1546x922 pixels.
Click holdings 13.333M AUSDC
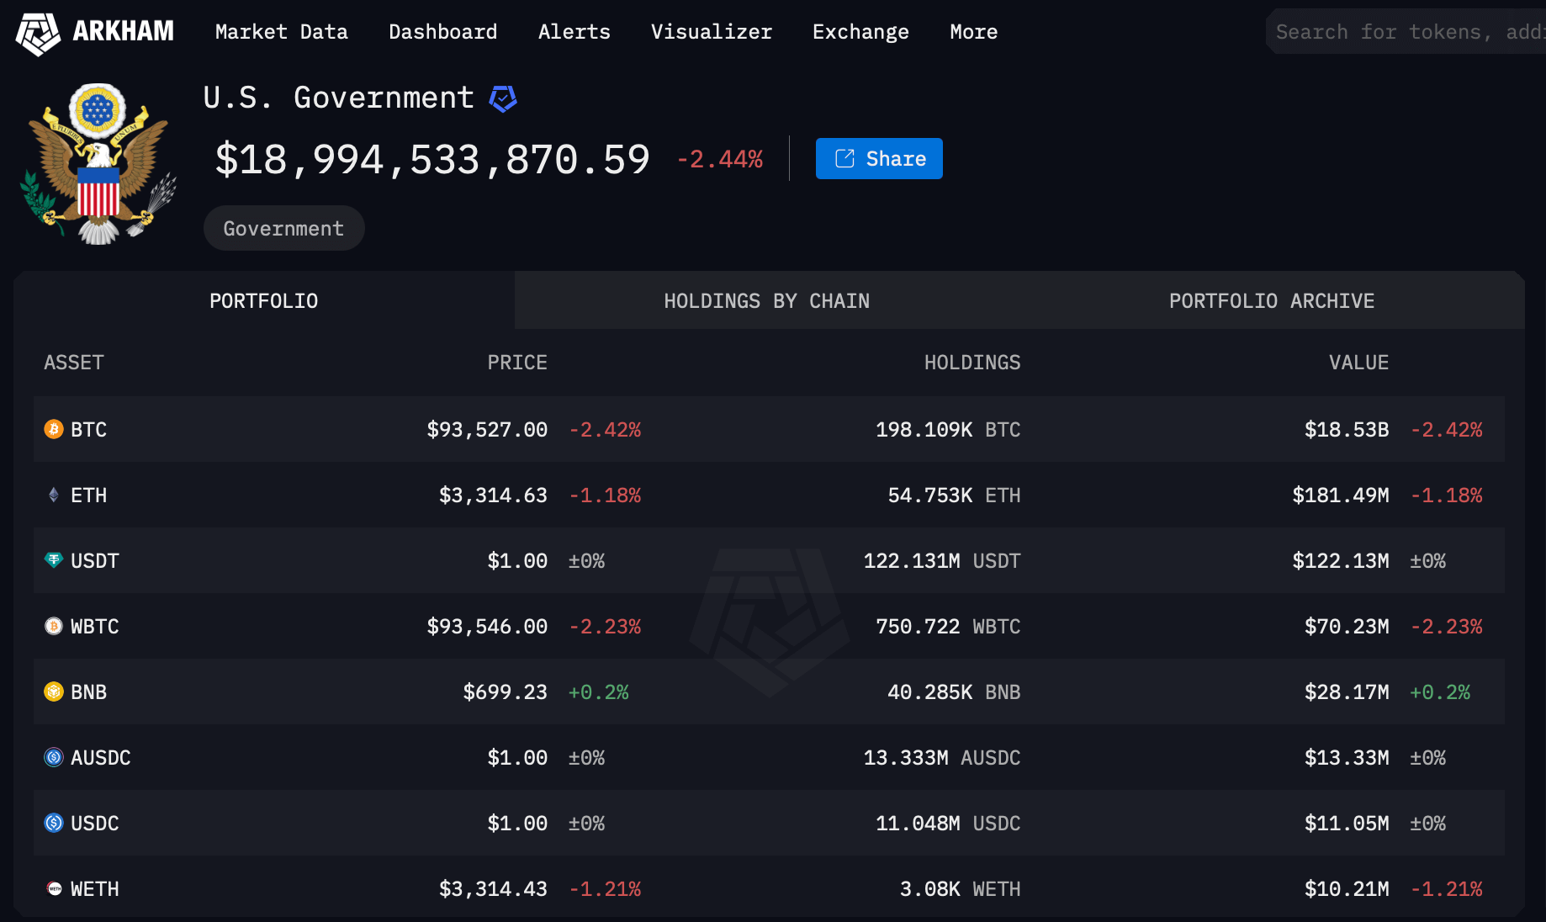click(x=942, y=757)
